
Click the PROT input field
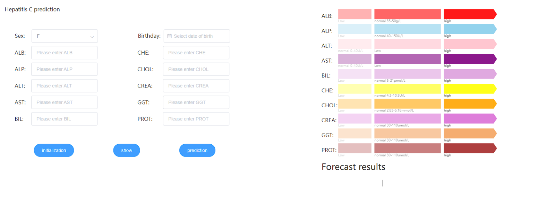coord(196,119)
